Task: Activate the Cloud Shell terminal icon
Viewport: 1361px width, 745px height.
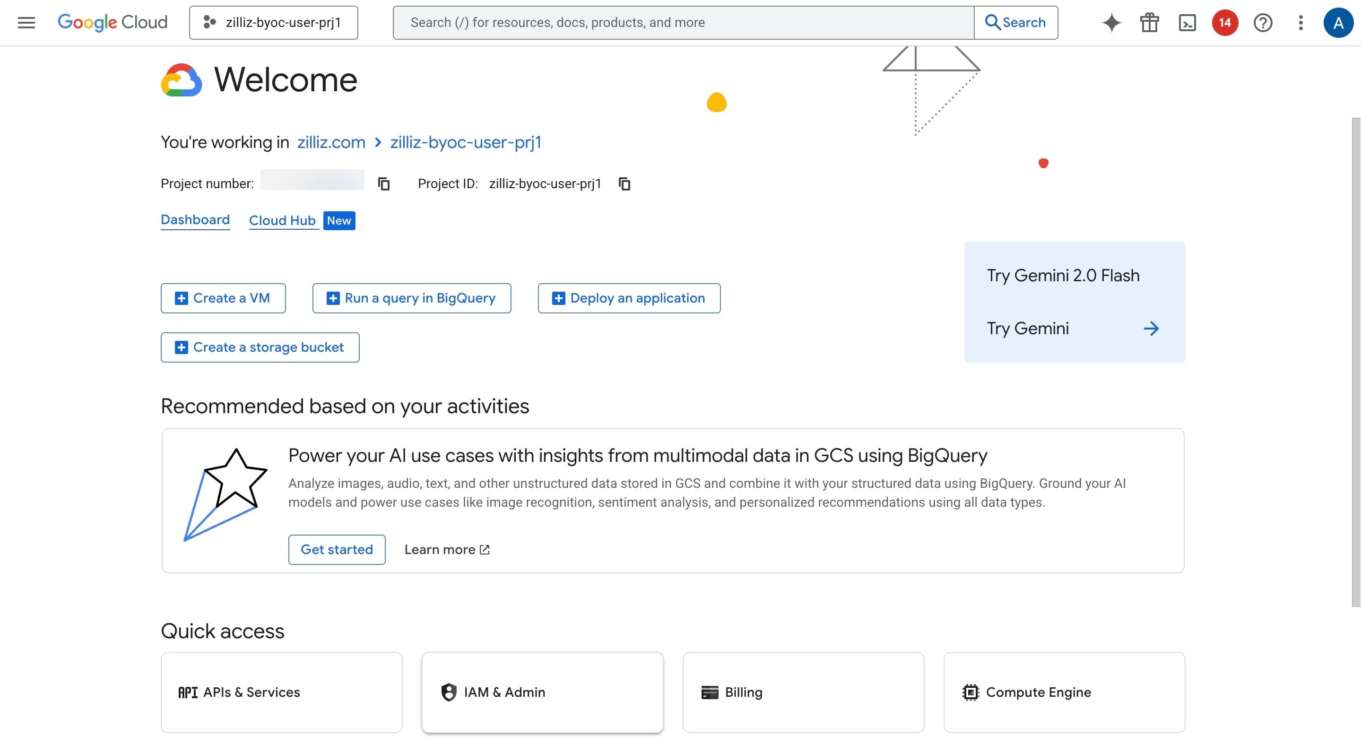Action: 1187,23
